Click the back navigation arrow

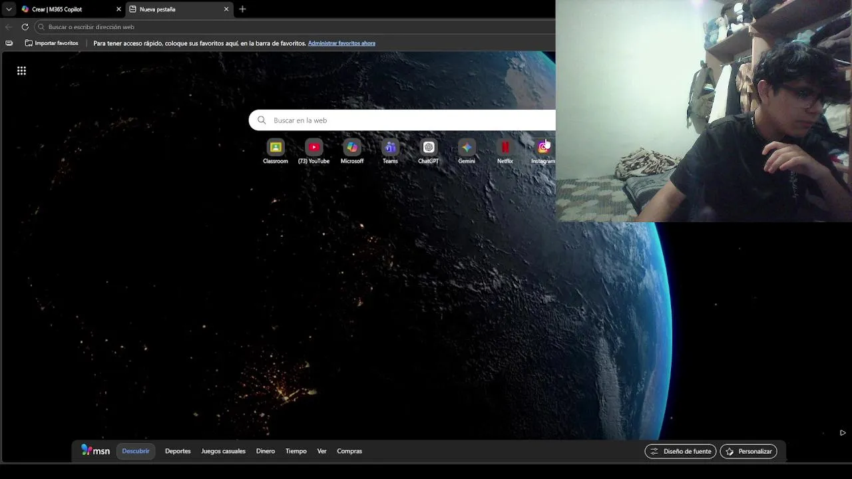(8, 27)
